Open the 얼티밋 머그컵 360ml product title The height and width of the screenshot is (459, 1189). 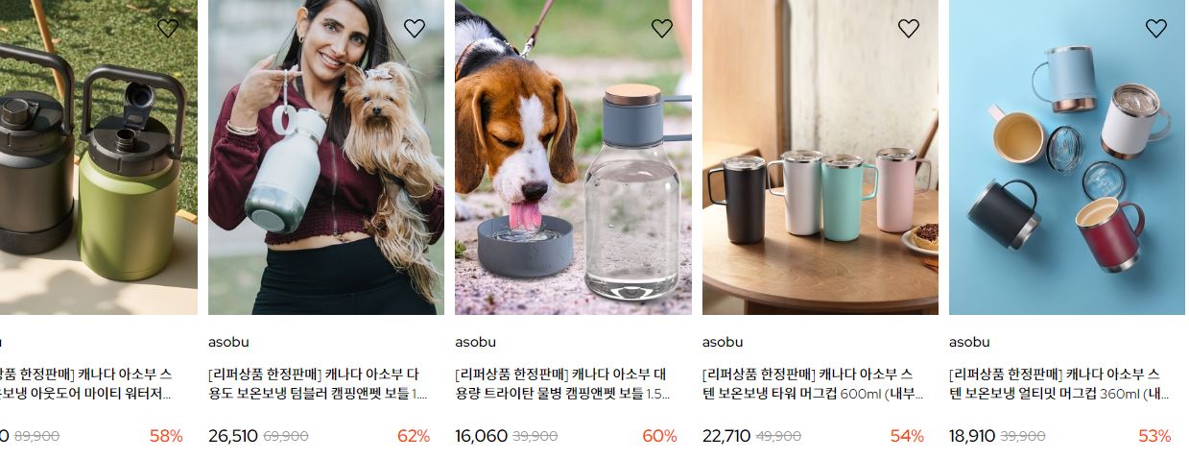point(1059,384)
